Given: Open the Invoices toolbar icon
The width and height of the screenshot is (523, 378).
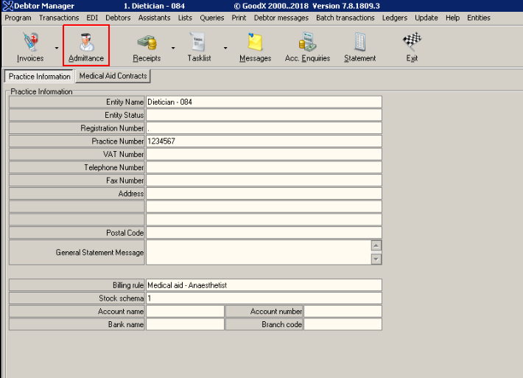Looking at the screenshot, I should click(30, 46).
